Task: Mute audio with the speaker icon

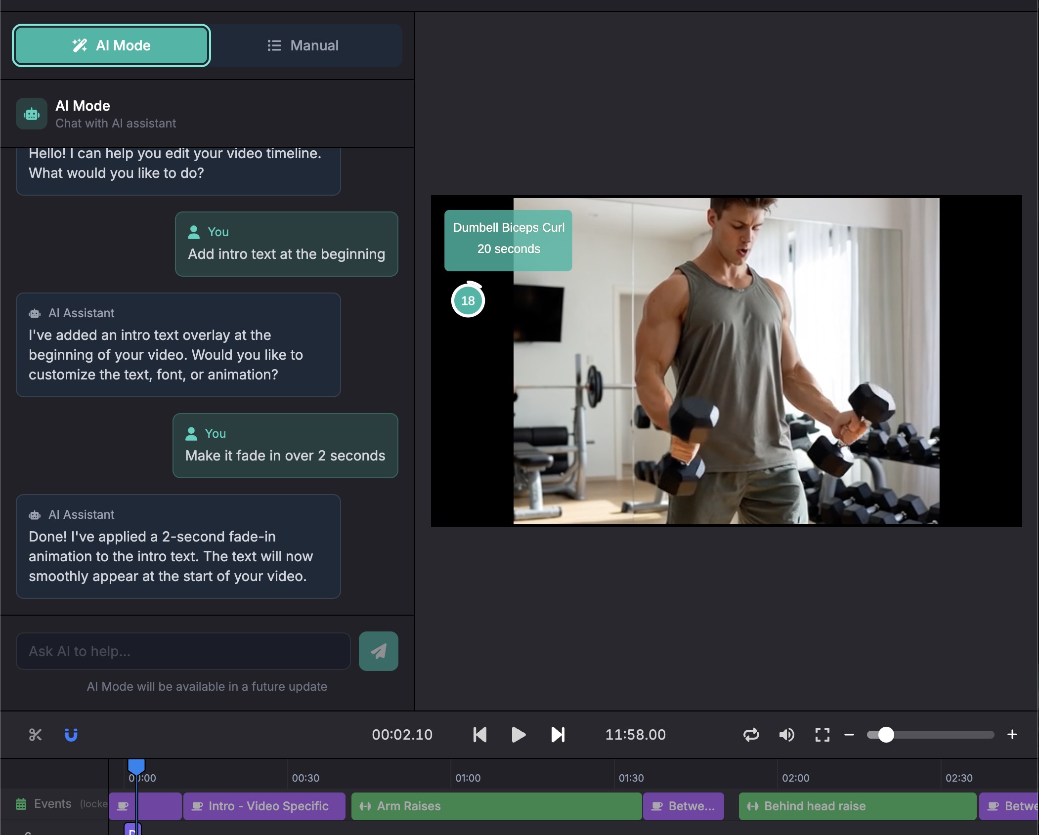Action: (786, 735)
